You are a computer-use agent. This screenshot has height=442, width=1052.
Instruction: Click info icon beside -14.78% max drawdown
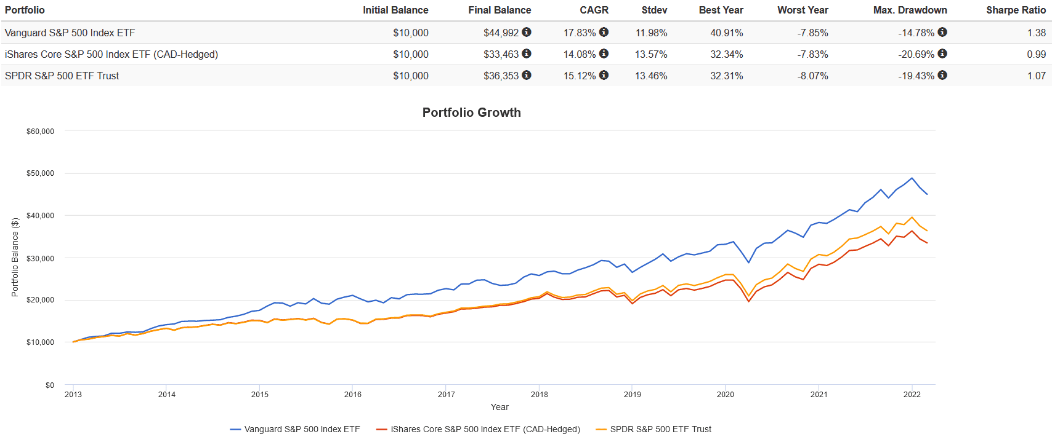pyautogui.click(x=942, y=32)
